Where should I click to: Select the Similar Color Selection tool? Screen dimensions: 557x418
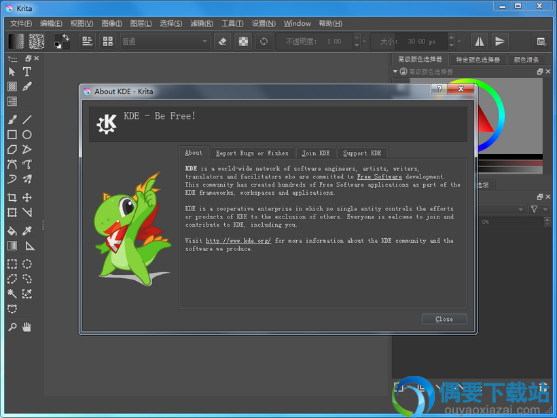pyautogui.click(x=27, y=294)
